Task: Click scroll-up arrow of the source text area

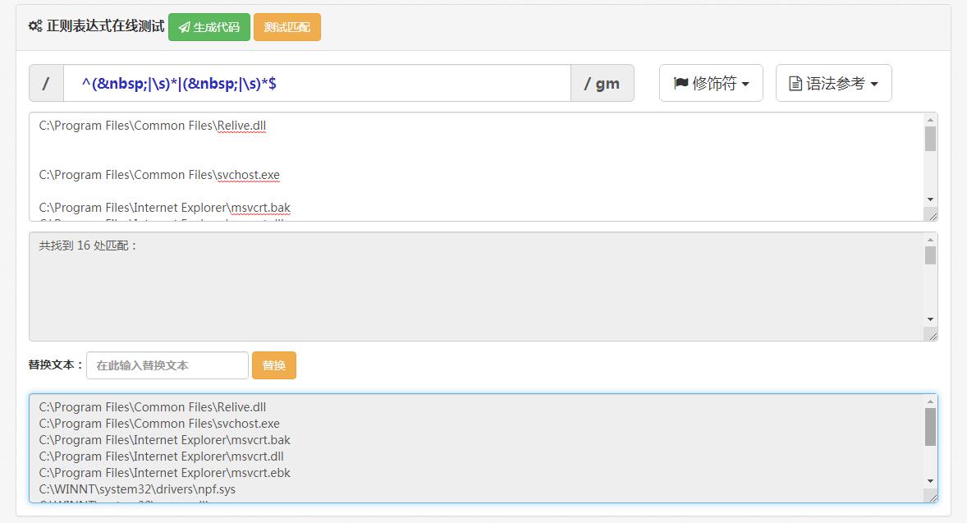Action: [930, 120]
